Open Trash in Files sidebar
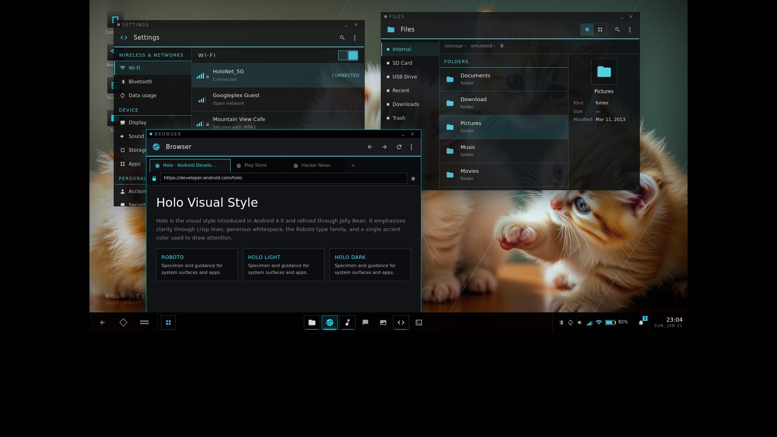Screen dimensions: 777x437 point(410,118)
